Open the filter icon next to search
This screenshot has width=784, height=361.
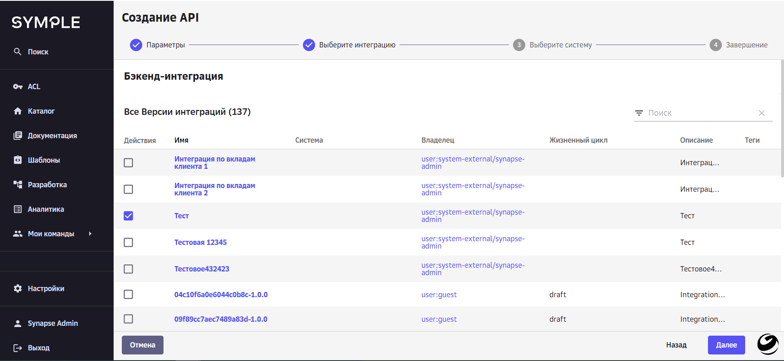pos(639,113)
